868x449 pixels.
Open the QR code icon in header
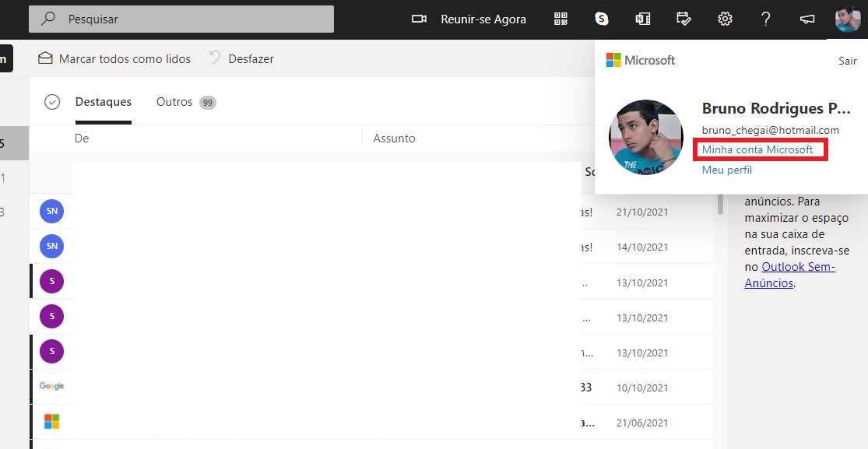pos(561,19)
